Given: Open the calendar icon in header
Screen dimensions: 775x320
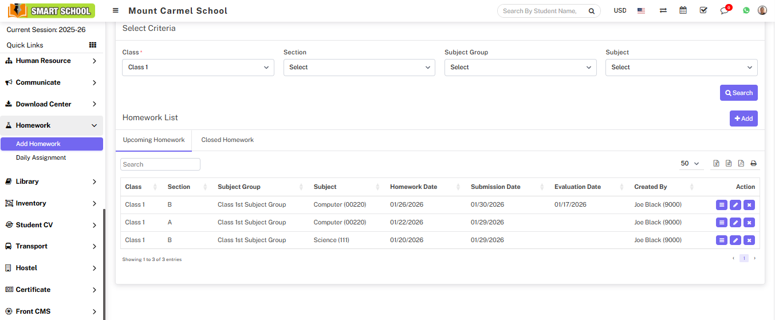Looking at the screenshot, I should pos(683,10).
